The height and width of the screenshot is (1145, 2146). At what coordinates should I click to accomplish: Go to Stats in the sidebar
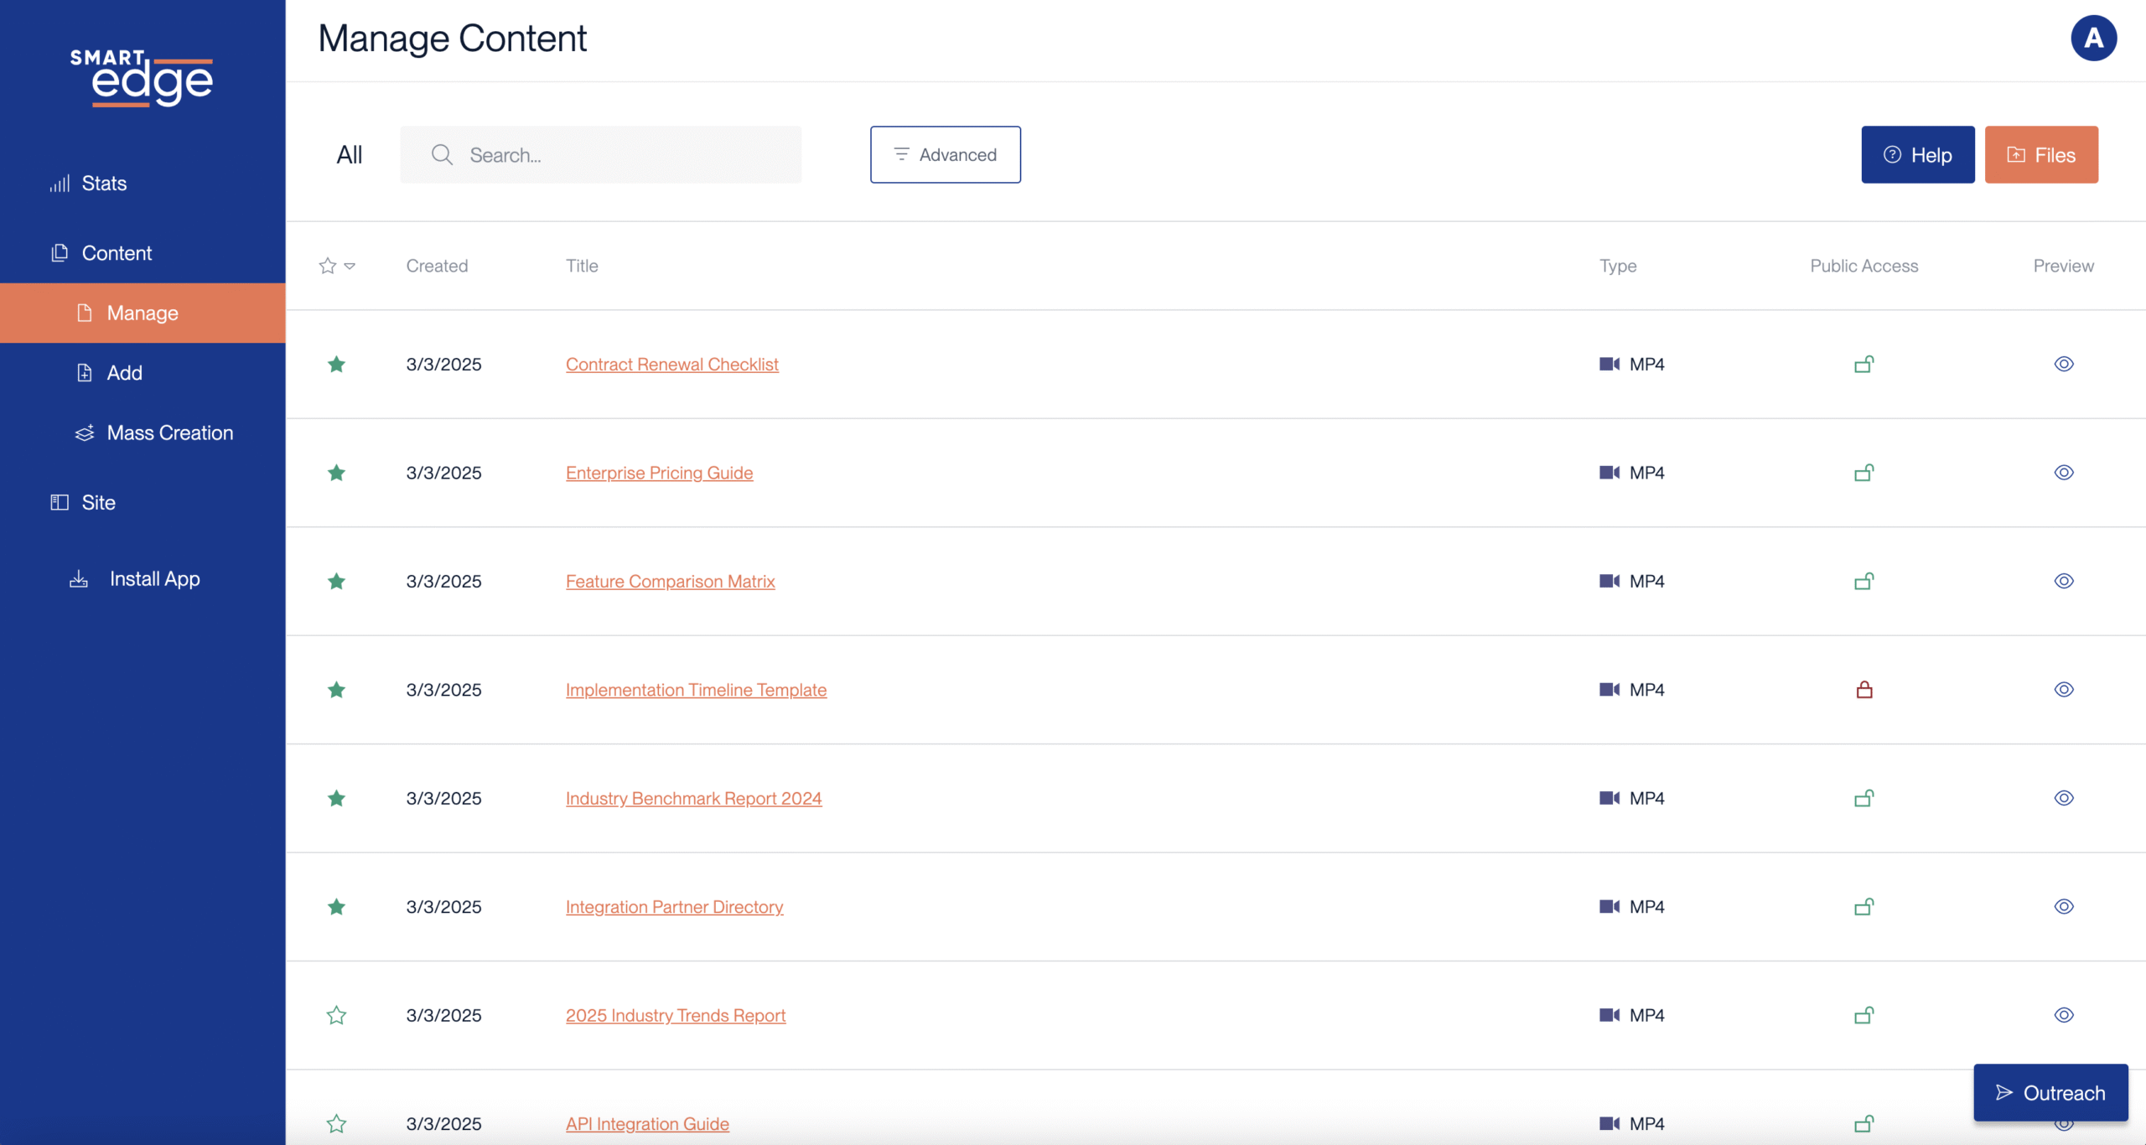tap(104, 184)
